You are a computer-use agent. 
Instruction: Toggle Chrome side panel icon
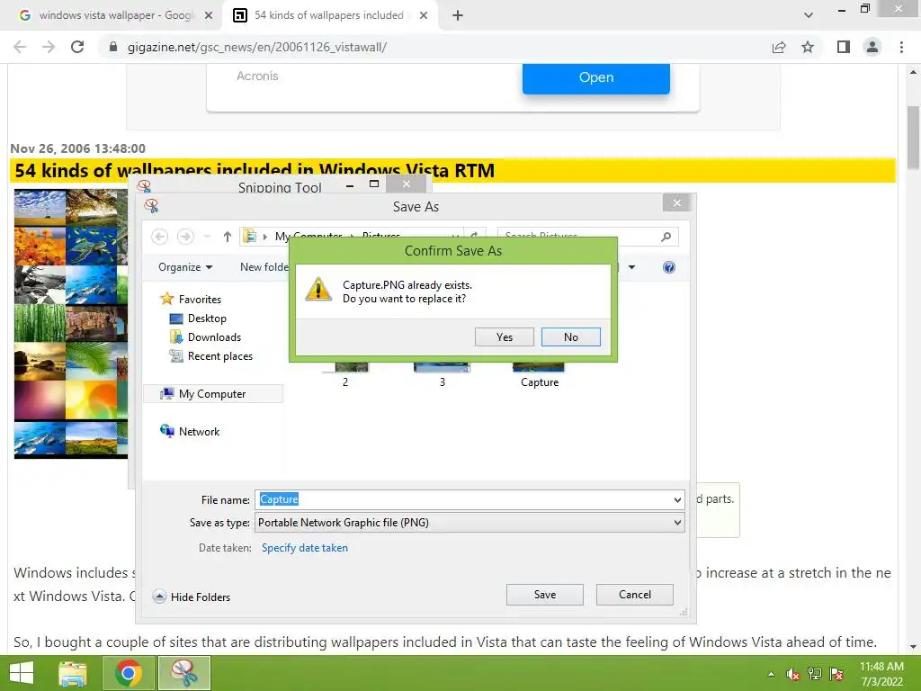(x=844, y=47)
